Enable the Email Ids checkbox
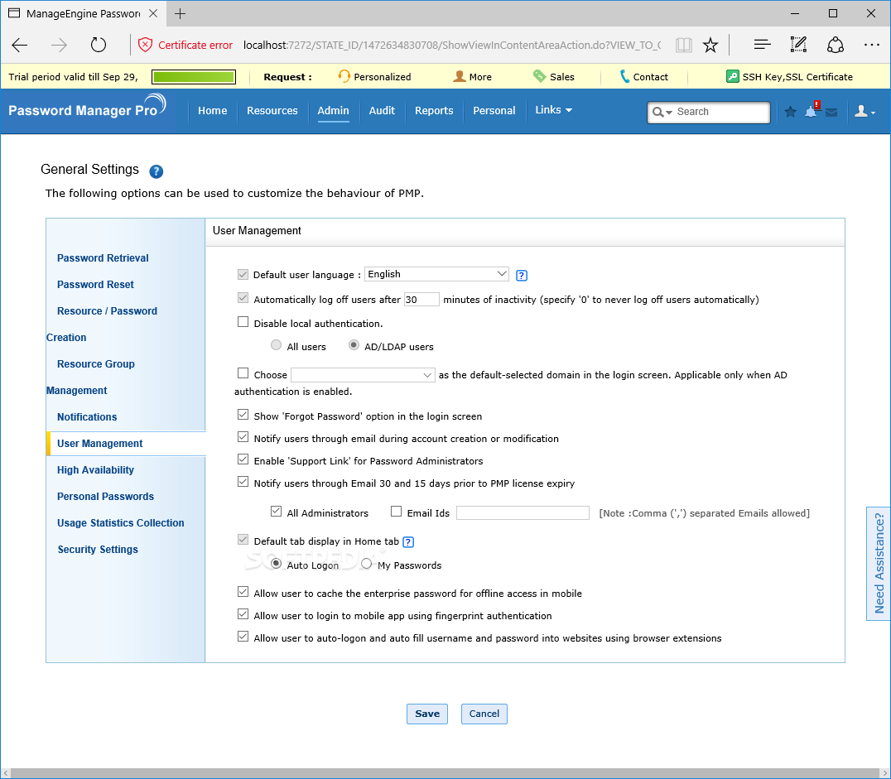 [397, 512]
